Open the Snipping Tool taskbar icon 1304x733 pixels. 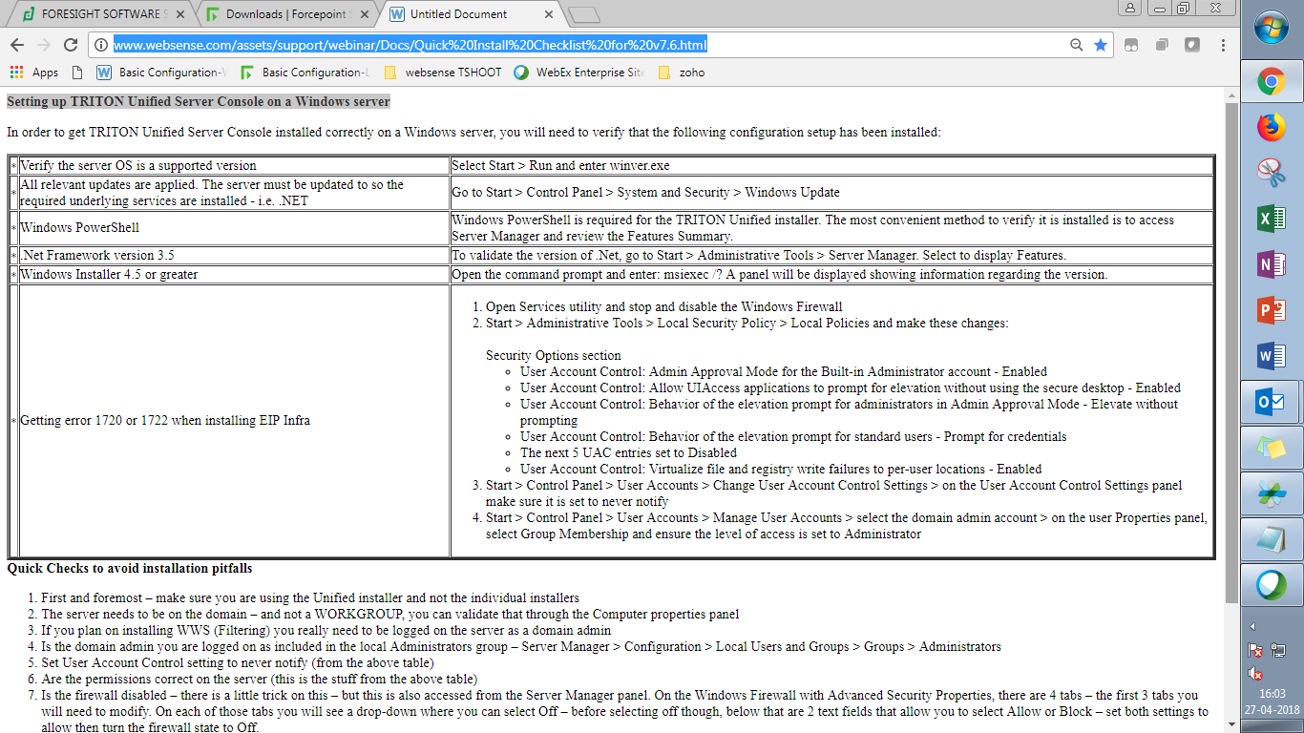(1272, 174)
